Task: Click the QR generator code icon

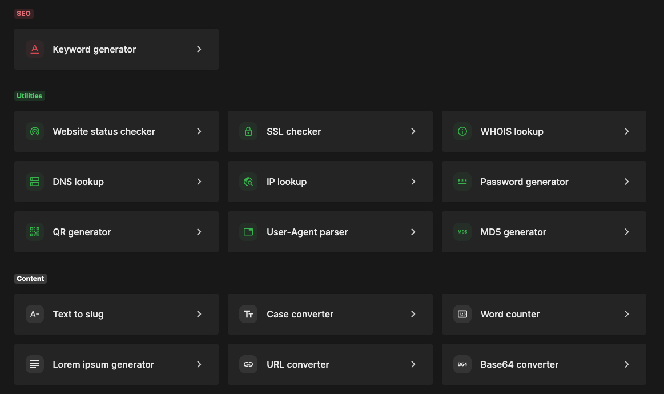Action: pos(35,232)
